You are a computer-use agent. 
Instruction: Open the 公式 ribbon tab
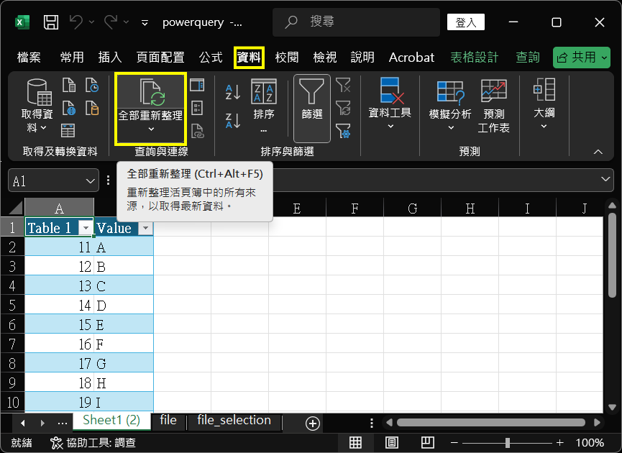(211, 58)
